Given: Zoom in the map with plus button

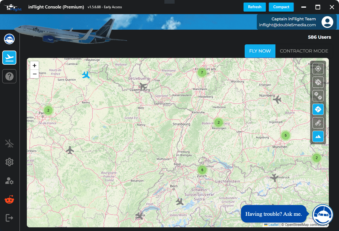Looking at the screenshot, I should tap(34, 66).
